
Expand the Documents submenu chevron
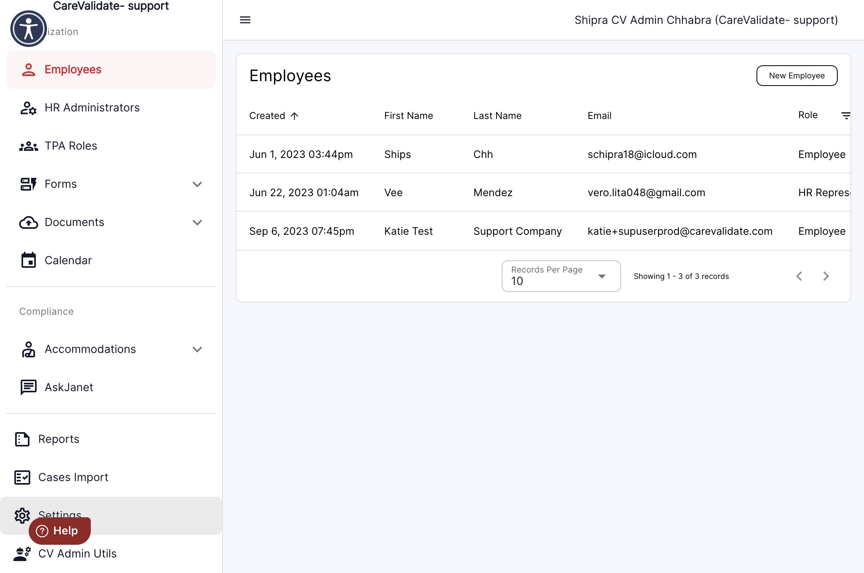tap(197, 222)
